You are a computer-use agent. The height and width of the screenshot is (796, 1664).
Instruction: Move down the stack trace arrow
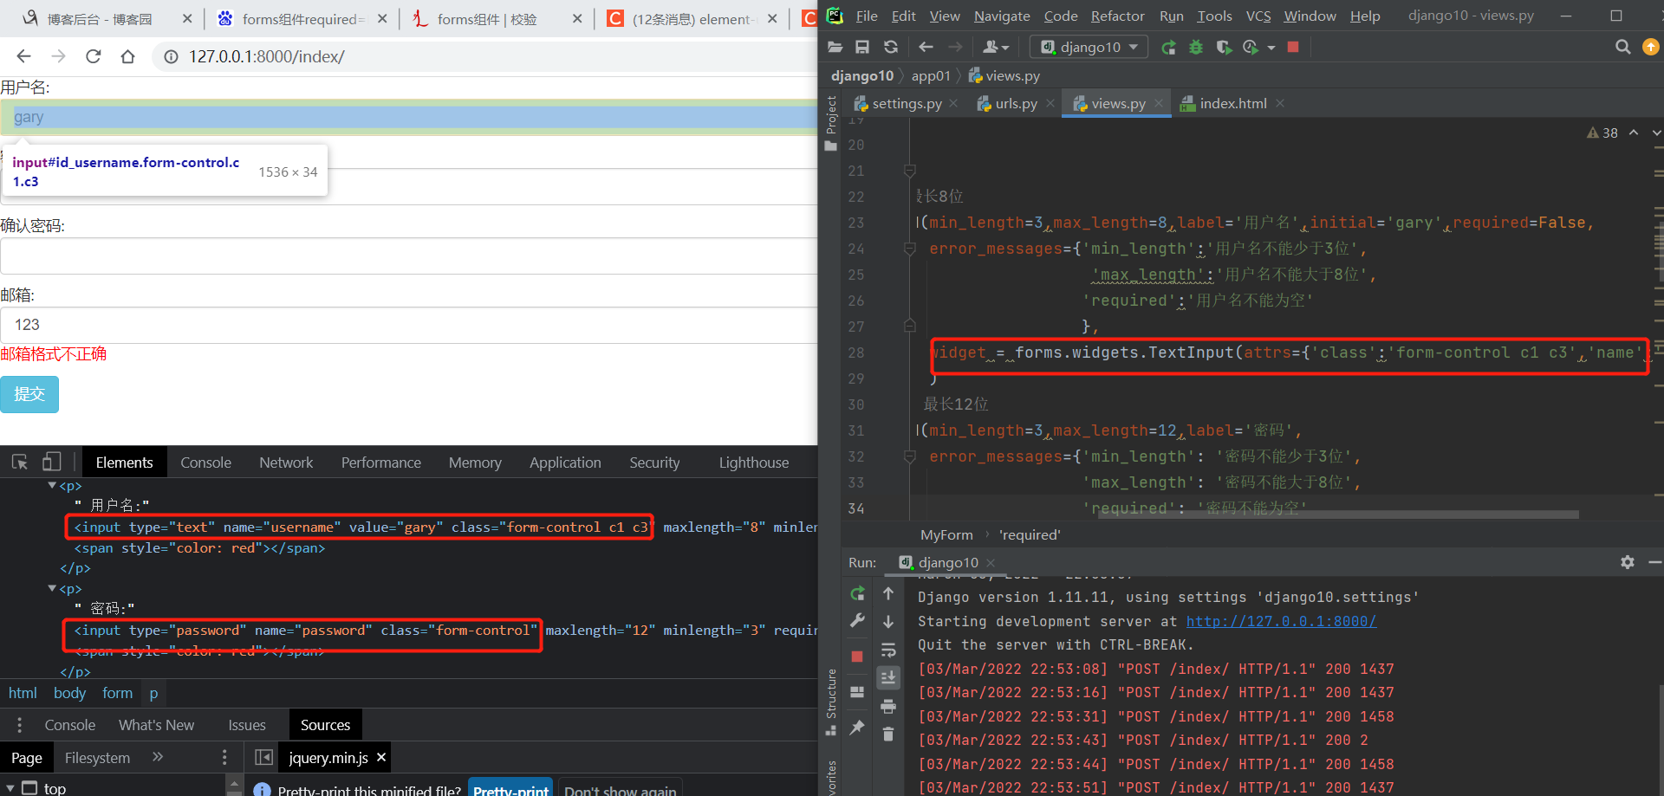click(888, 622)
